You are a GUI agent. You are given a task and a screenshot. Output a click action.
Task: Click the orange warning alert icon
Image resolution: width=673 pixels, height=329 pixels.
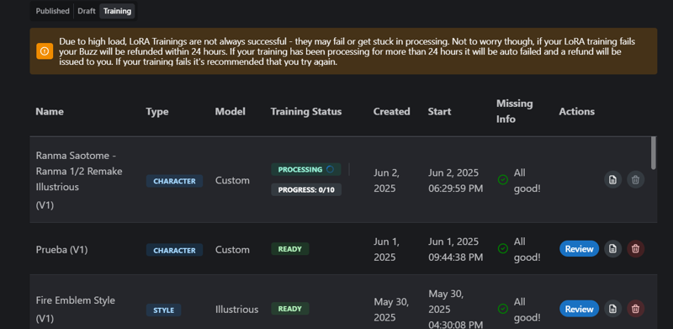point(45,51)
